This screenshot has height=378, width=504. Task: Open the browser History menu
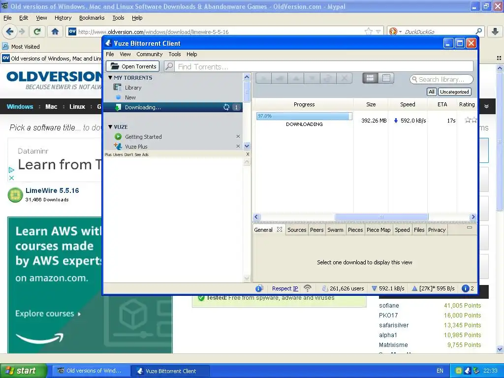(63, 18)
